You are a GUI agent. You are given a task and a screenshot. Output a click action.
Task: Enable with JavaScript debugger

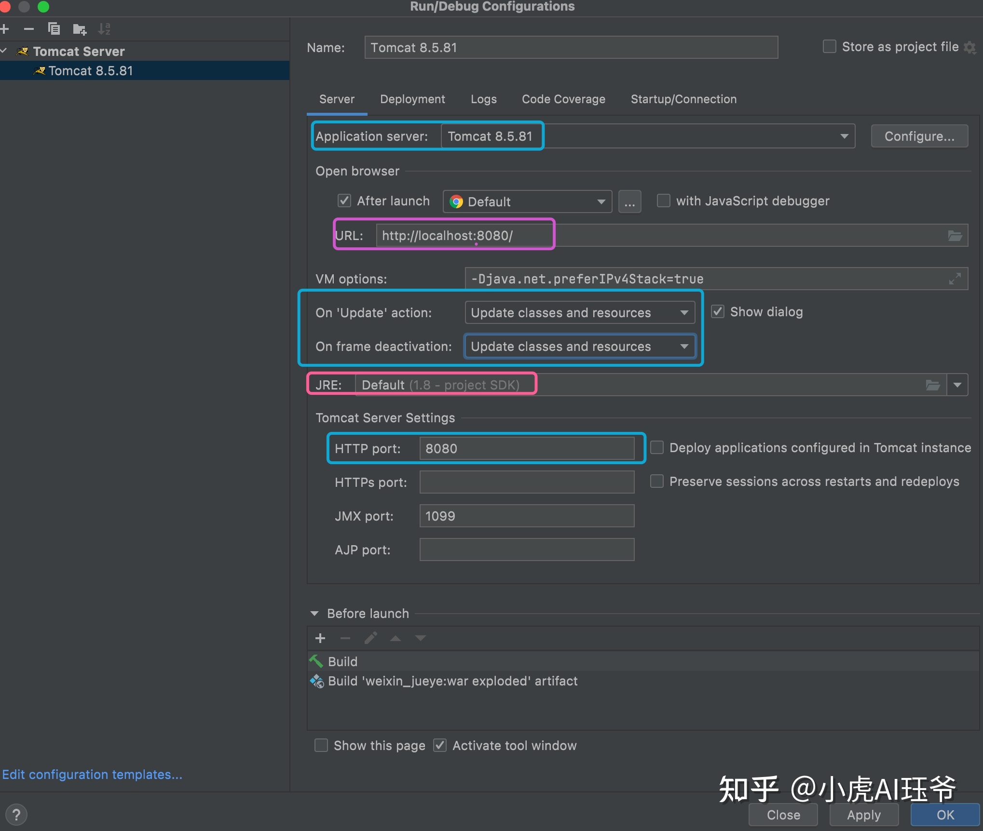pos(664,201)
